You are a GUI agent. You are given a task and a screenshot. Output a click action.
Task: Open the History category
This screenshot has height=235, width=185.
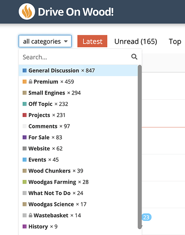(x=78, y=227)
